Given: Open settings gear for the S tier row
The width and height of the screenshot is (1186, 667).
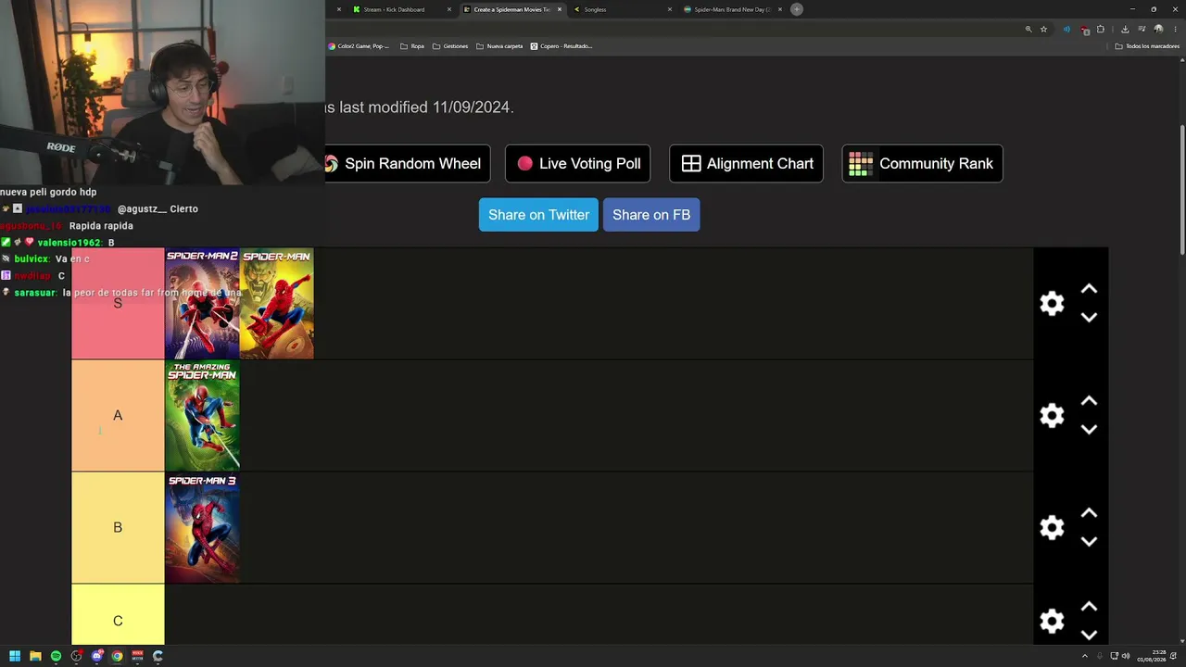Looking at the screenshot, I should (1052, 304).
